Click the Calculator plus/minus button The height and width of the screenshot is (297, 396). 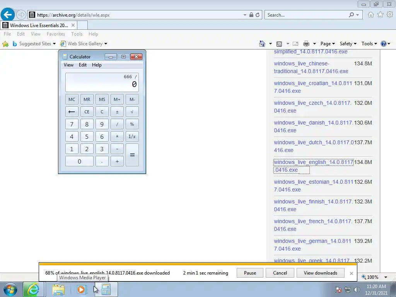coord(117,112)
